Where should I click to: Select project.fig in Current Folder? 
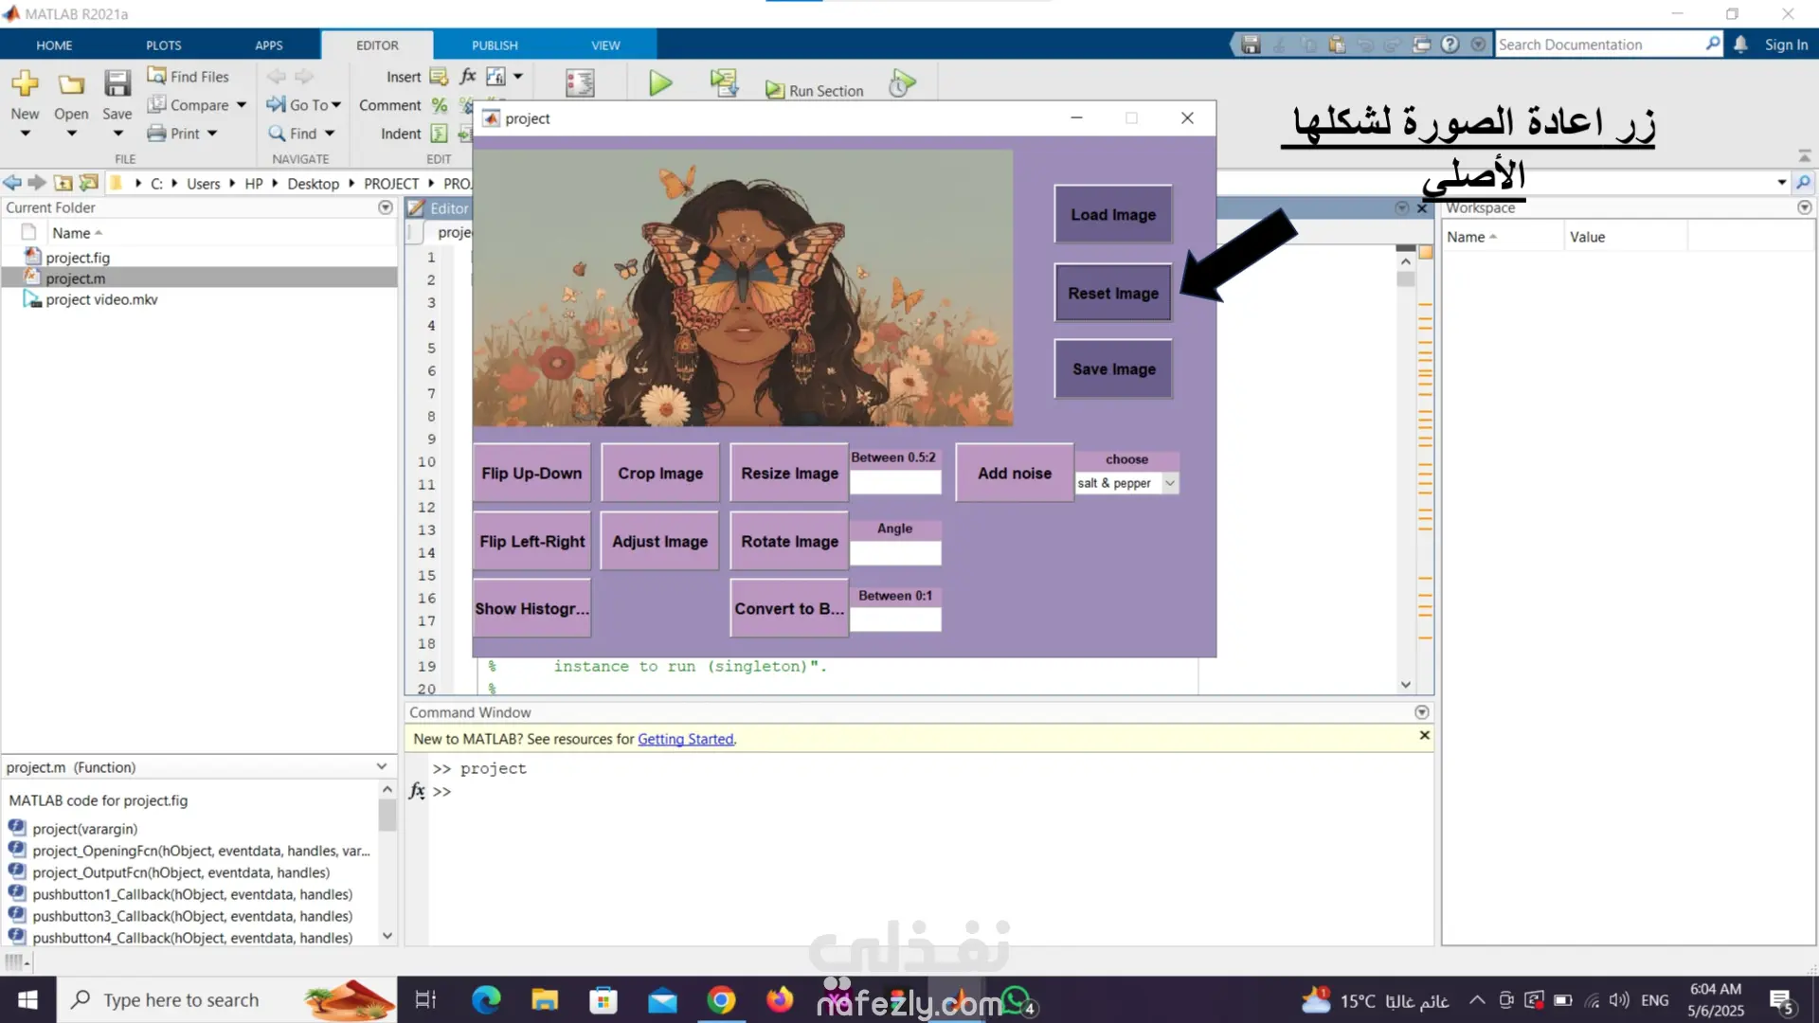(x=78, y=258)
